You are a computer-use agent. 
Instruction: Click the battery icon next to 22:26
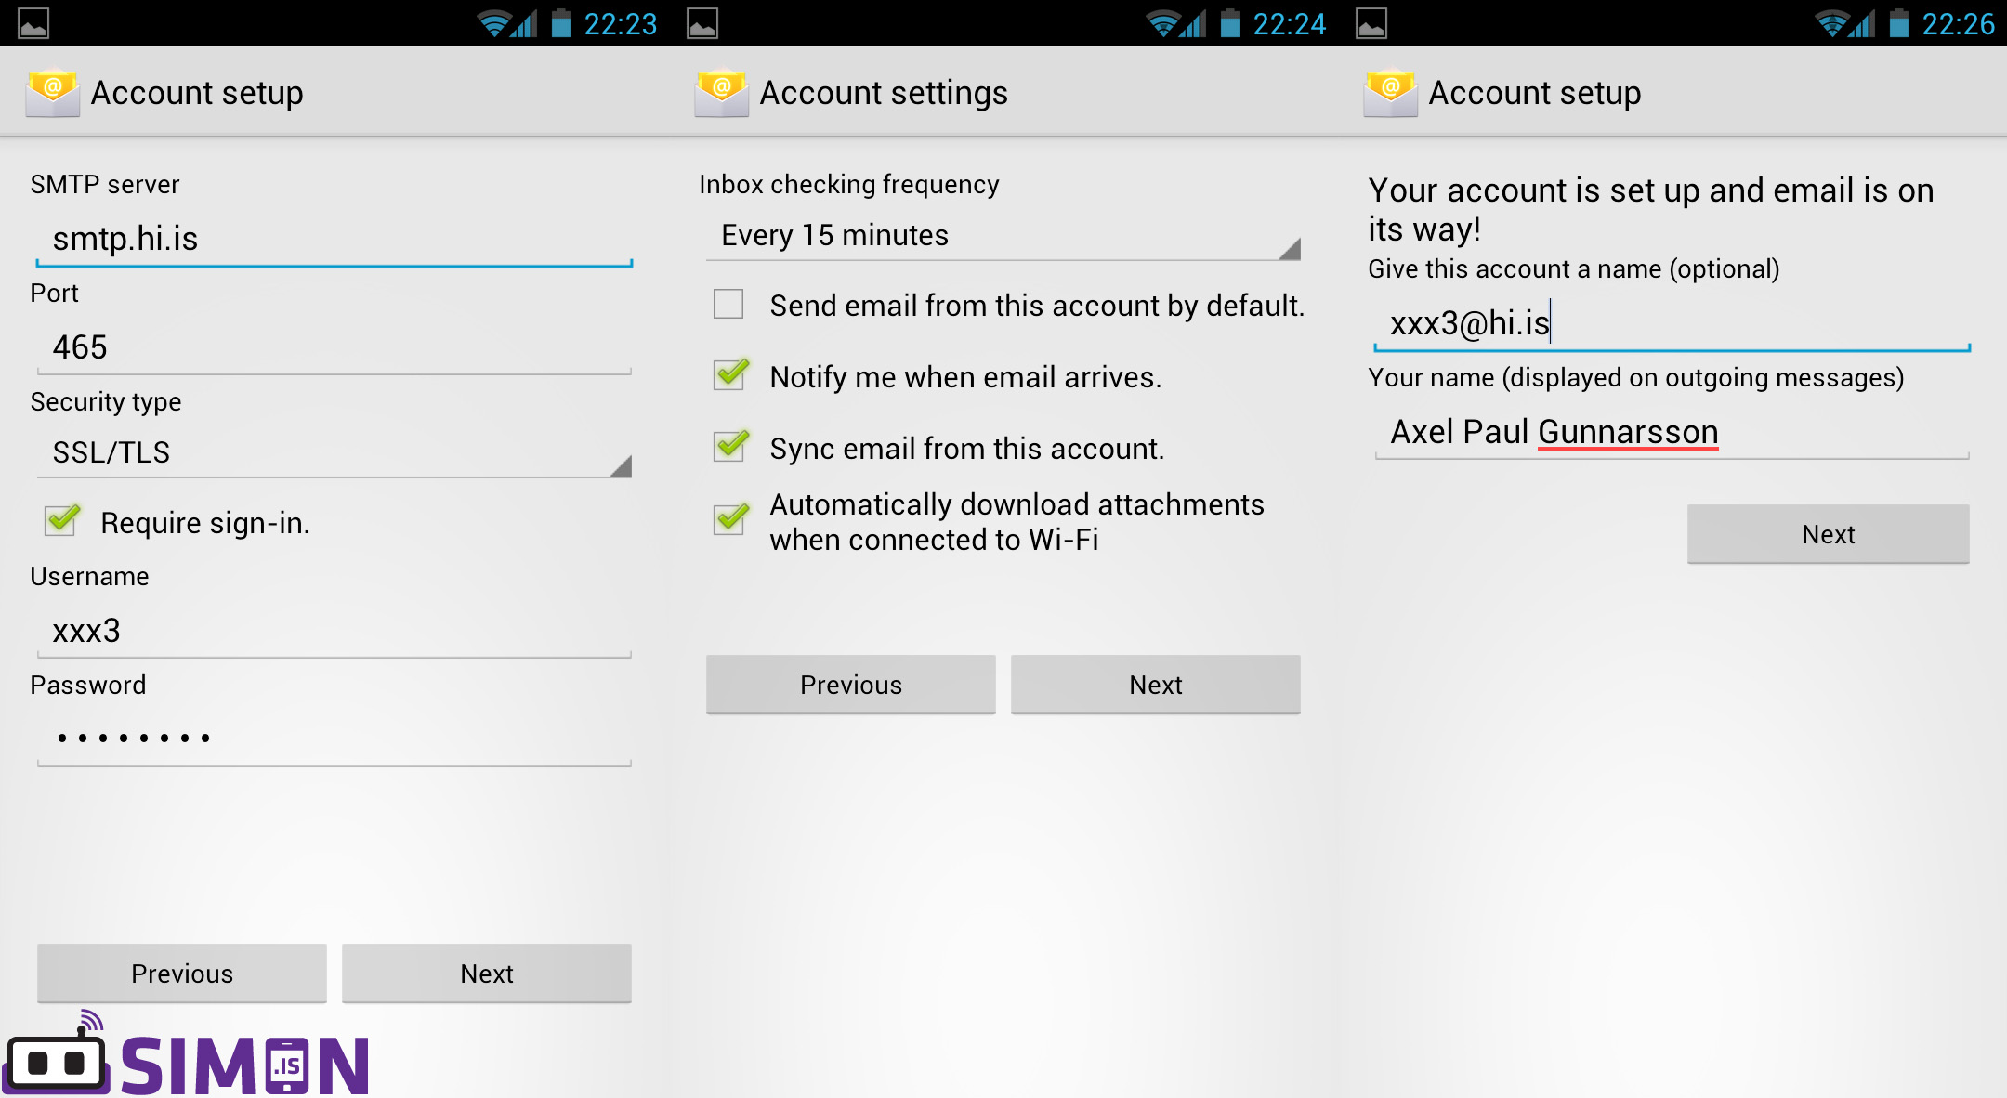[x=1898, y=23]
